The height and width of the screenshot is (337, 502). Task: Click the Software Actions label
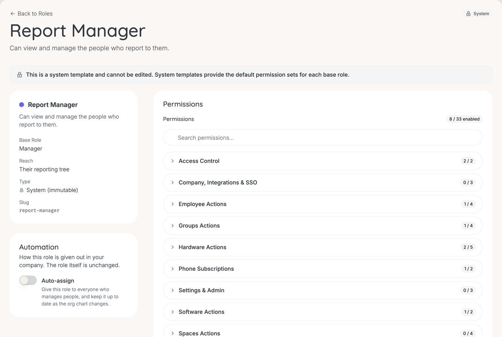201,312
